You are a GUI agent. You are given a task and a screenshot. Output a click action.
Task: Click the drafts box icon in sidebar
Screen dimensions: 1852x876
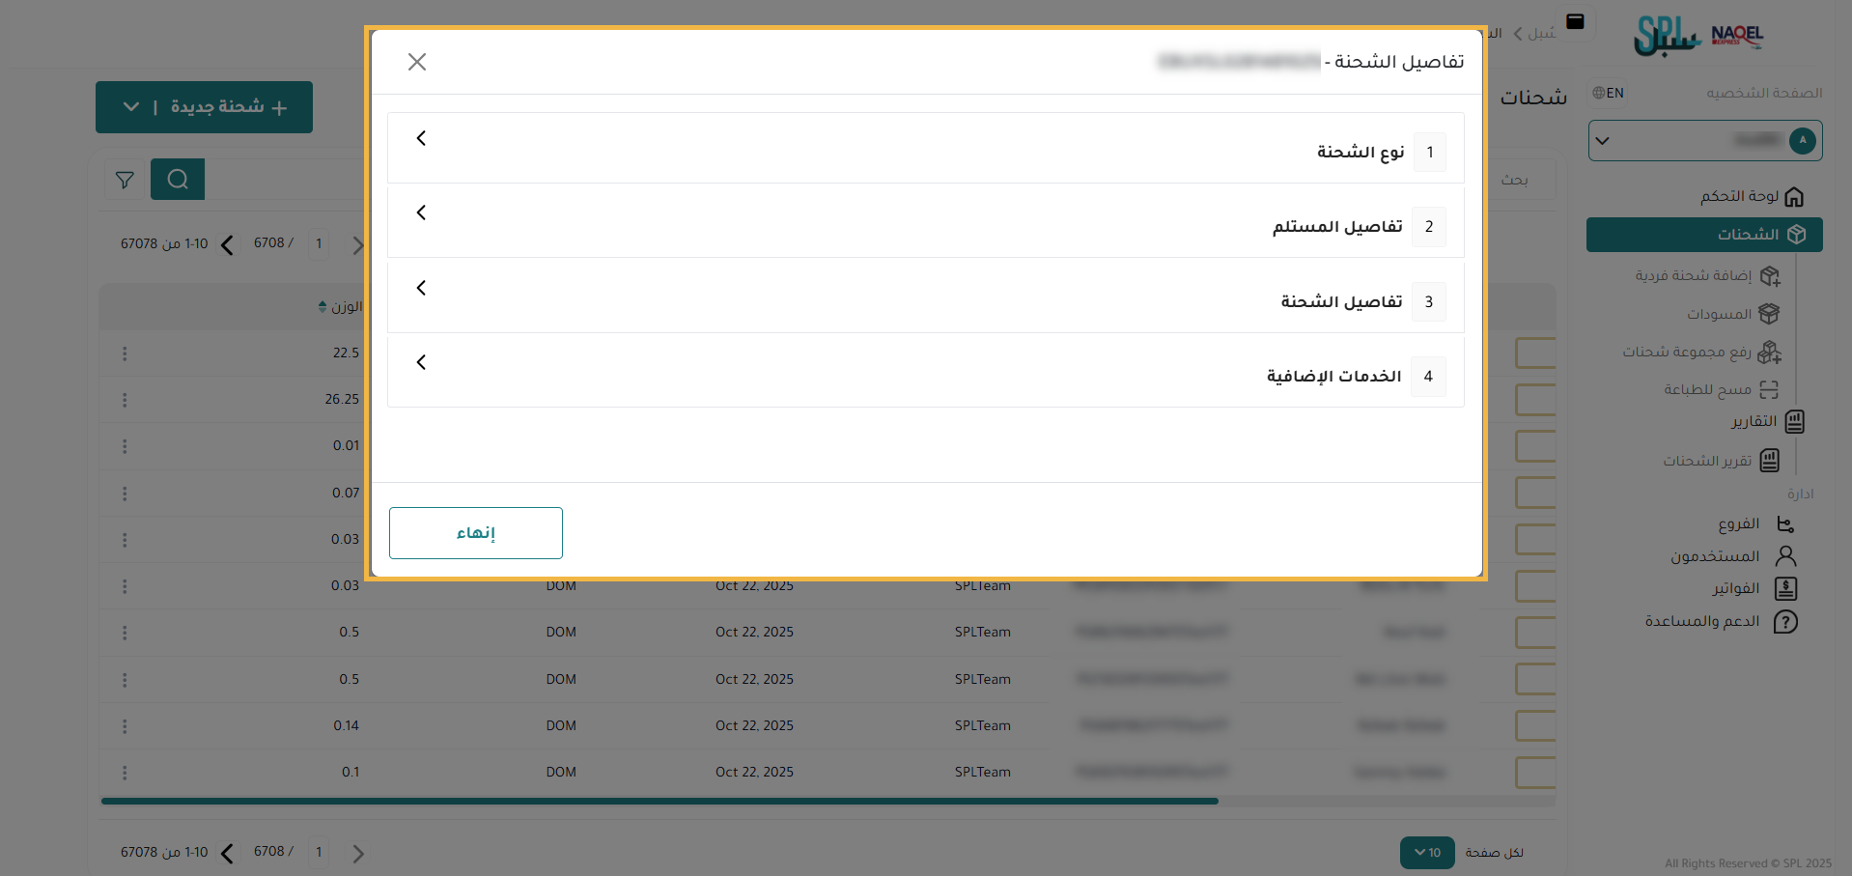click(x=1769, y=314)
